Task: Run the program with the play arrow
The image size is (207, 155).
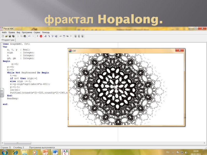Action: point(38,36)
